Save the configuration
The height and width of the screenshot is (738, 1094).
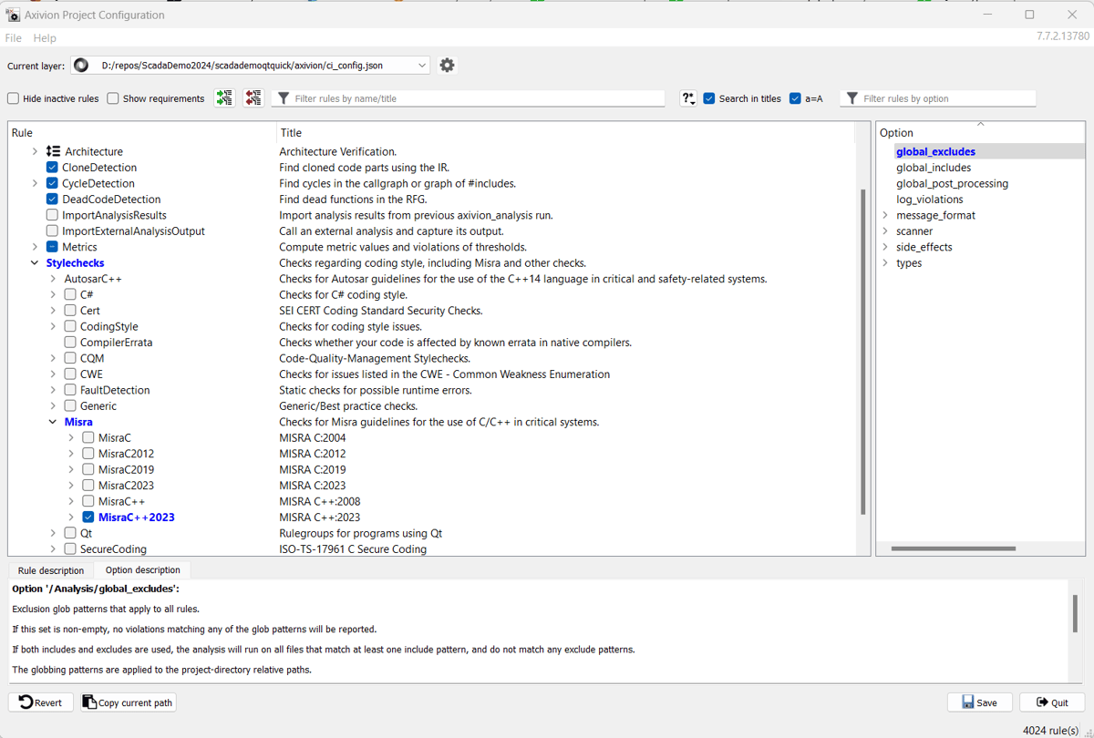979,702
